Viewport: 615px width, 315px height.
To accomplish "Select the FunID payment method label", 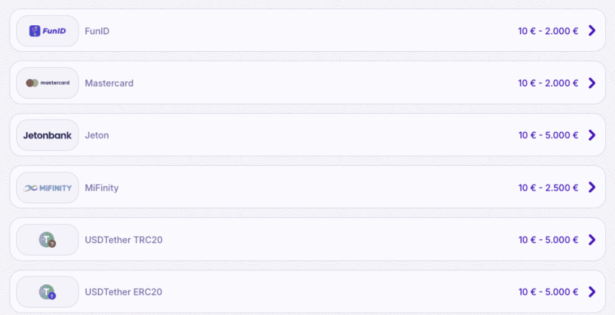I will point(97,31).
